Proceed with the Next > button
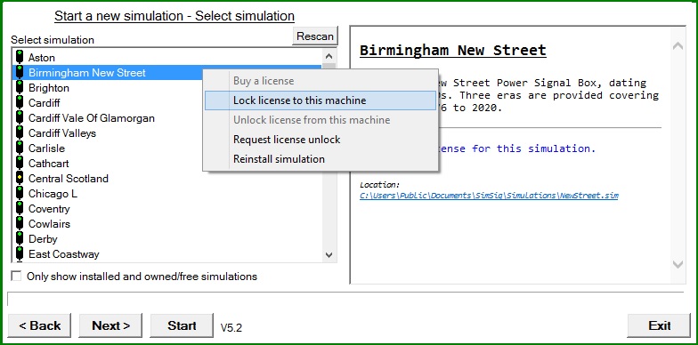Screen dimensions: 698x345 [x=110, y=325]
